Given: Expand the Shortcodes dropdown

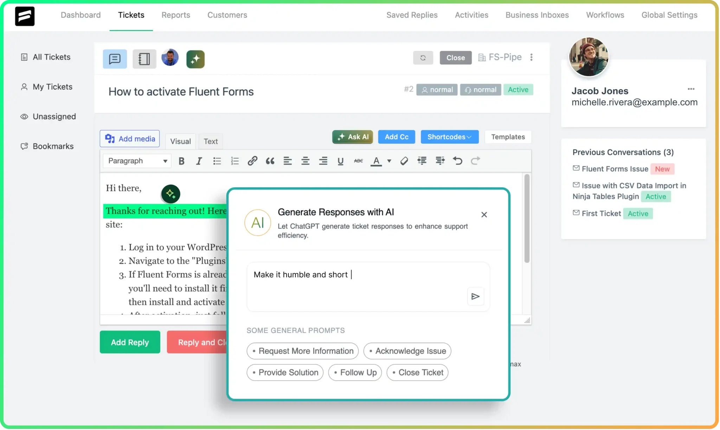Looking at the screenshot, I should [449, 137].
